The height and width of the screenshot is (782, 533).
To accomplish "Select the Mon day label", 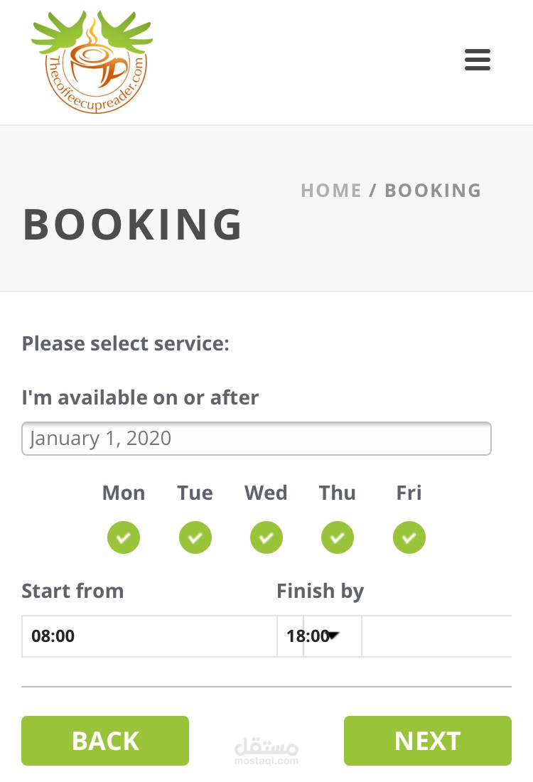I will [124, 493].
